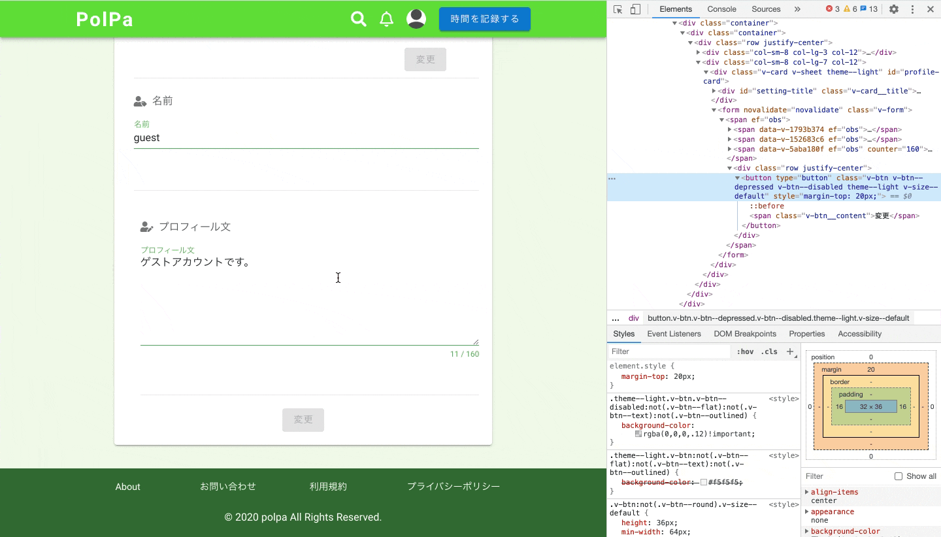Screen dimensions: 941x537
Task: Click the 32 × 36 content box
Action: point(870,406)
